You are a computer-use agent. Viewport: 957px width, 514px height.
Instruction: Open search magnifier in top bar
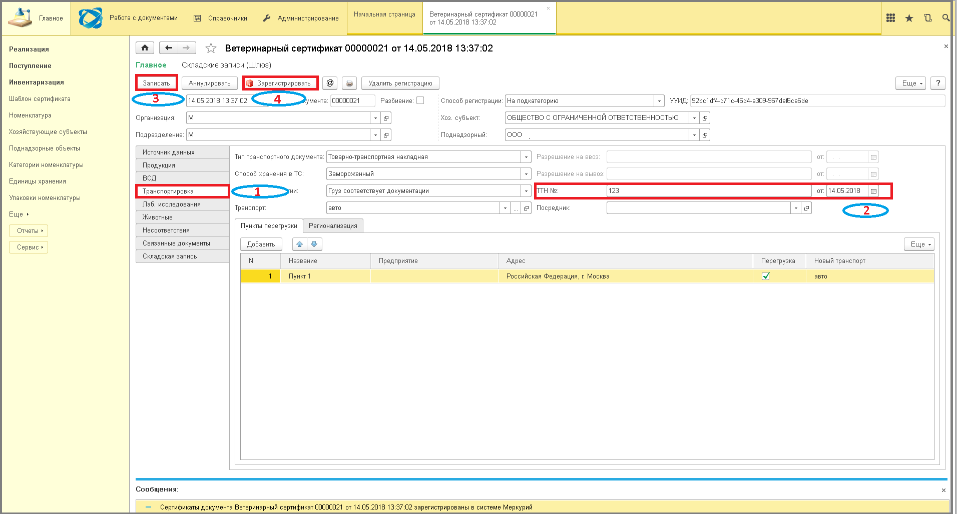click(x=945, y=18)
